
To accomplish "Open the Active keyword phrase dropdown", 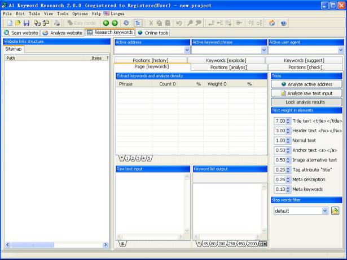I will tap(264, 50).
